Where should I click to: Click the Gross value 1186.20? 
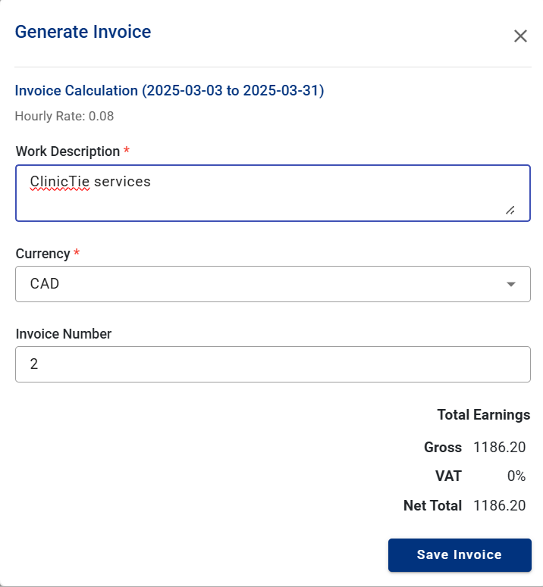(x=499, y=448)
